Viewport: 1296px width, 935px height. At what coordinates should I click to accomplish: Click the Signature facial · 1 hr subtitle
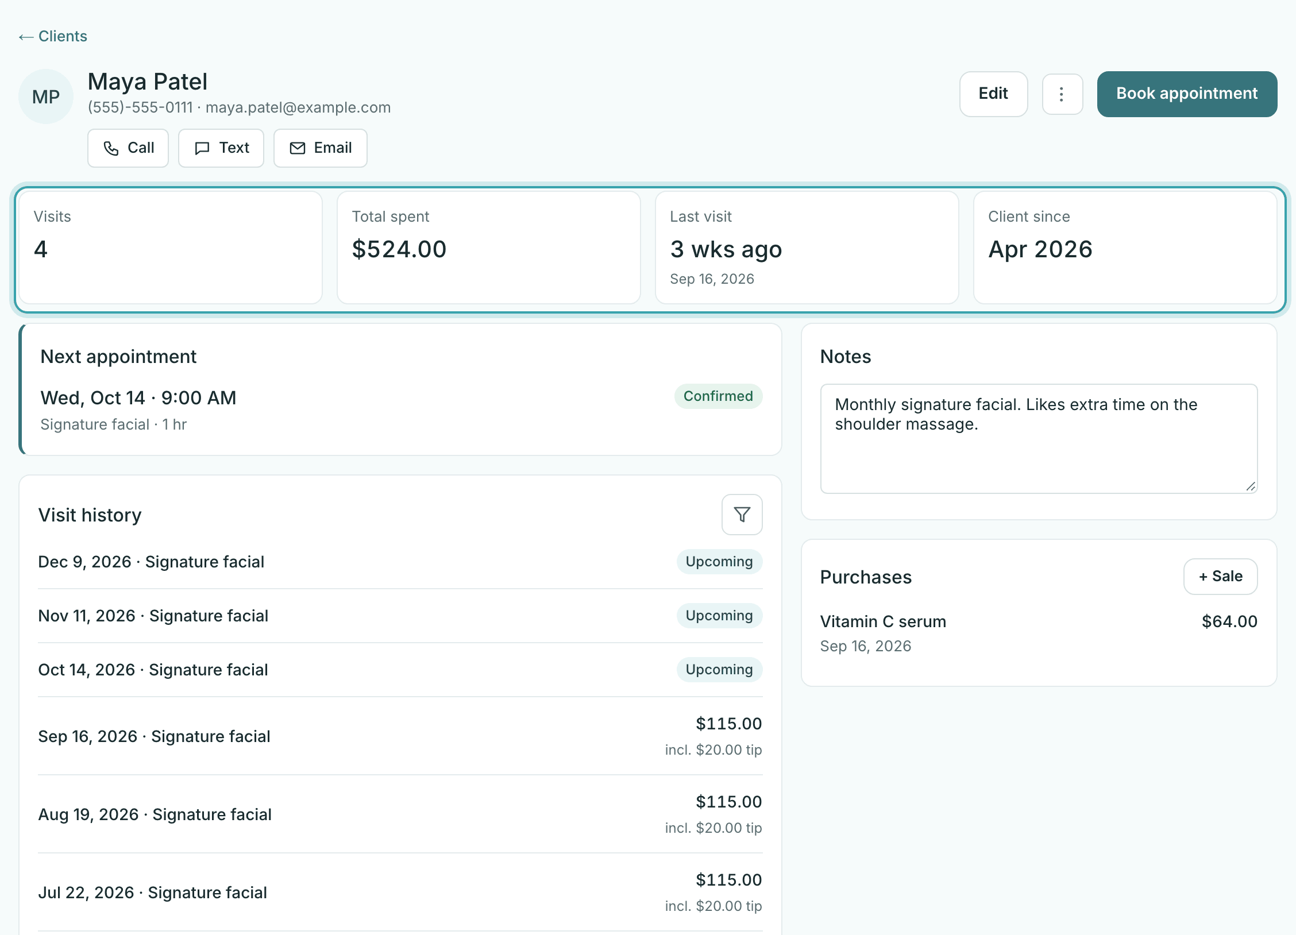tap(114, 424)
